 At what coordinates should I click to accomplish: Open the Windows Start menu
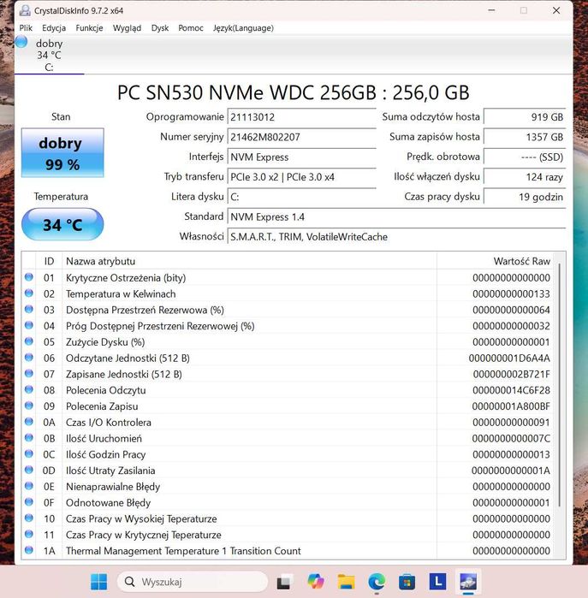pyautogui.click(x=98, y=582)
